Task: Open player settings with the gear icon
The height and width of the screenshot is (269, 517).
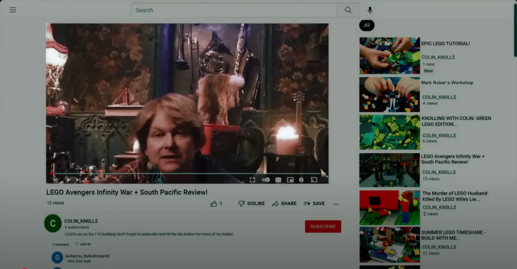Action: [x=301, y=180]
